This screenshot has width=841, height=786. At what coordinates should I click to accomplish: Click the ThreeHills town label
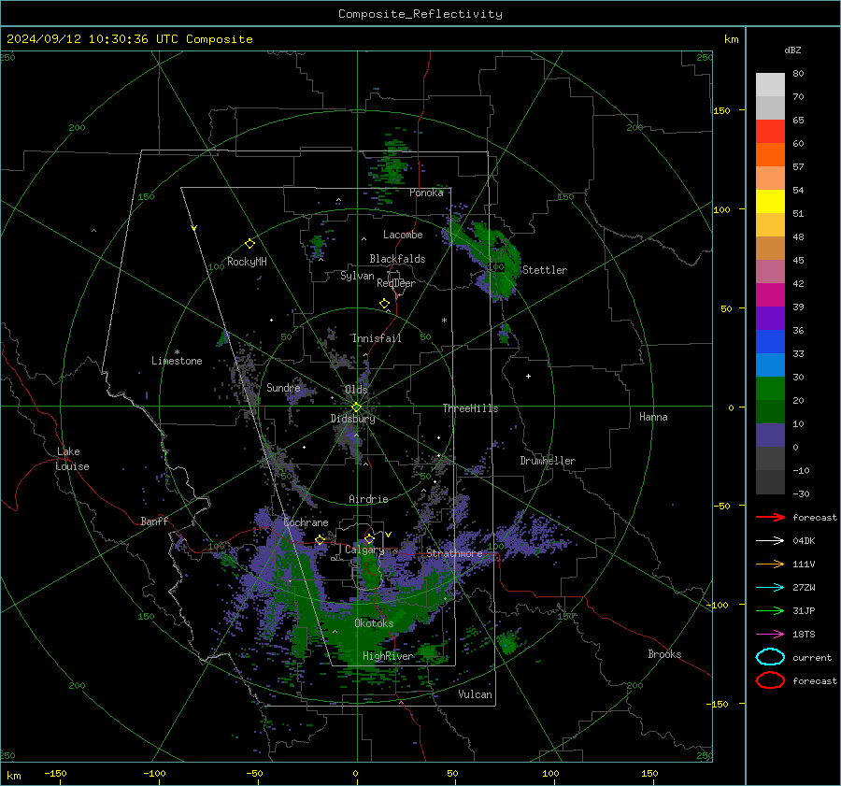pos(470,408)
